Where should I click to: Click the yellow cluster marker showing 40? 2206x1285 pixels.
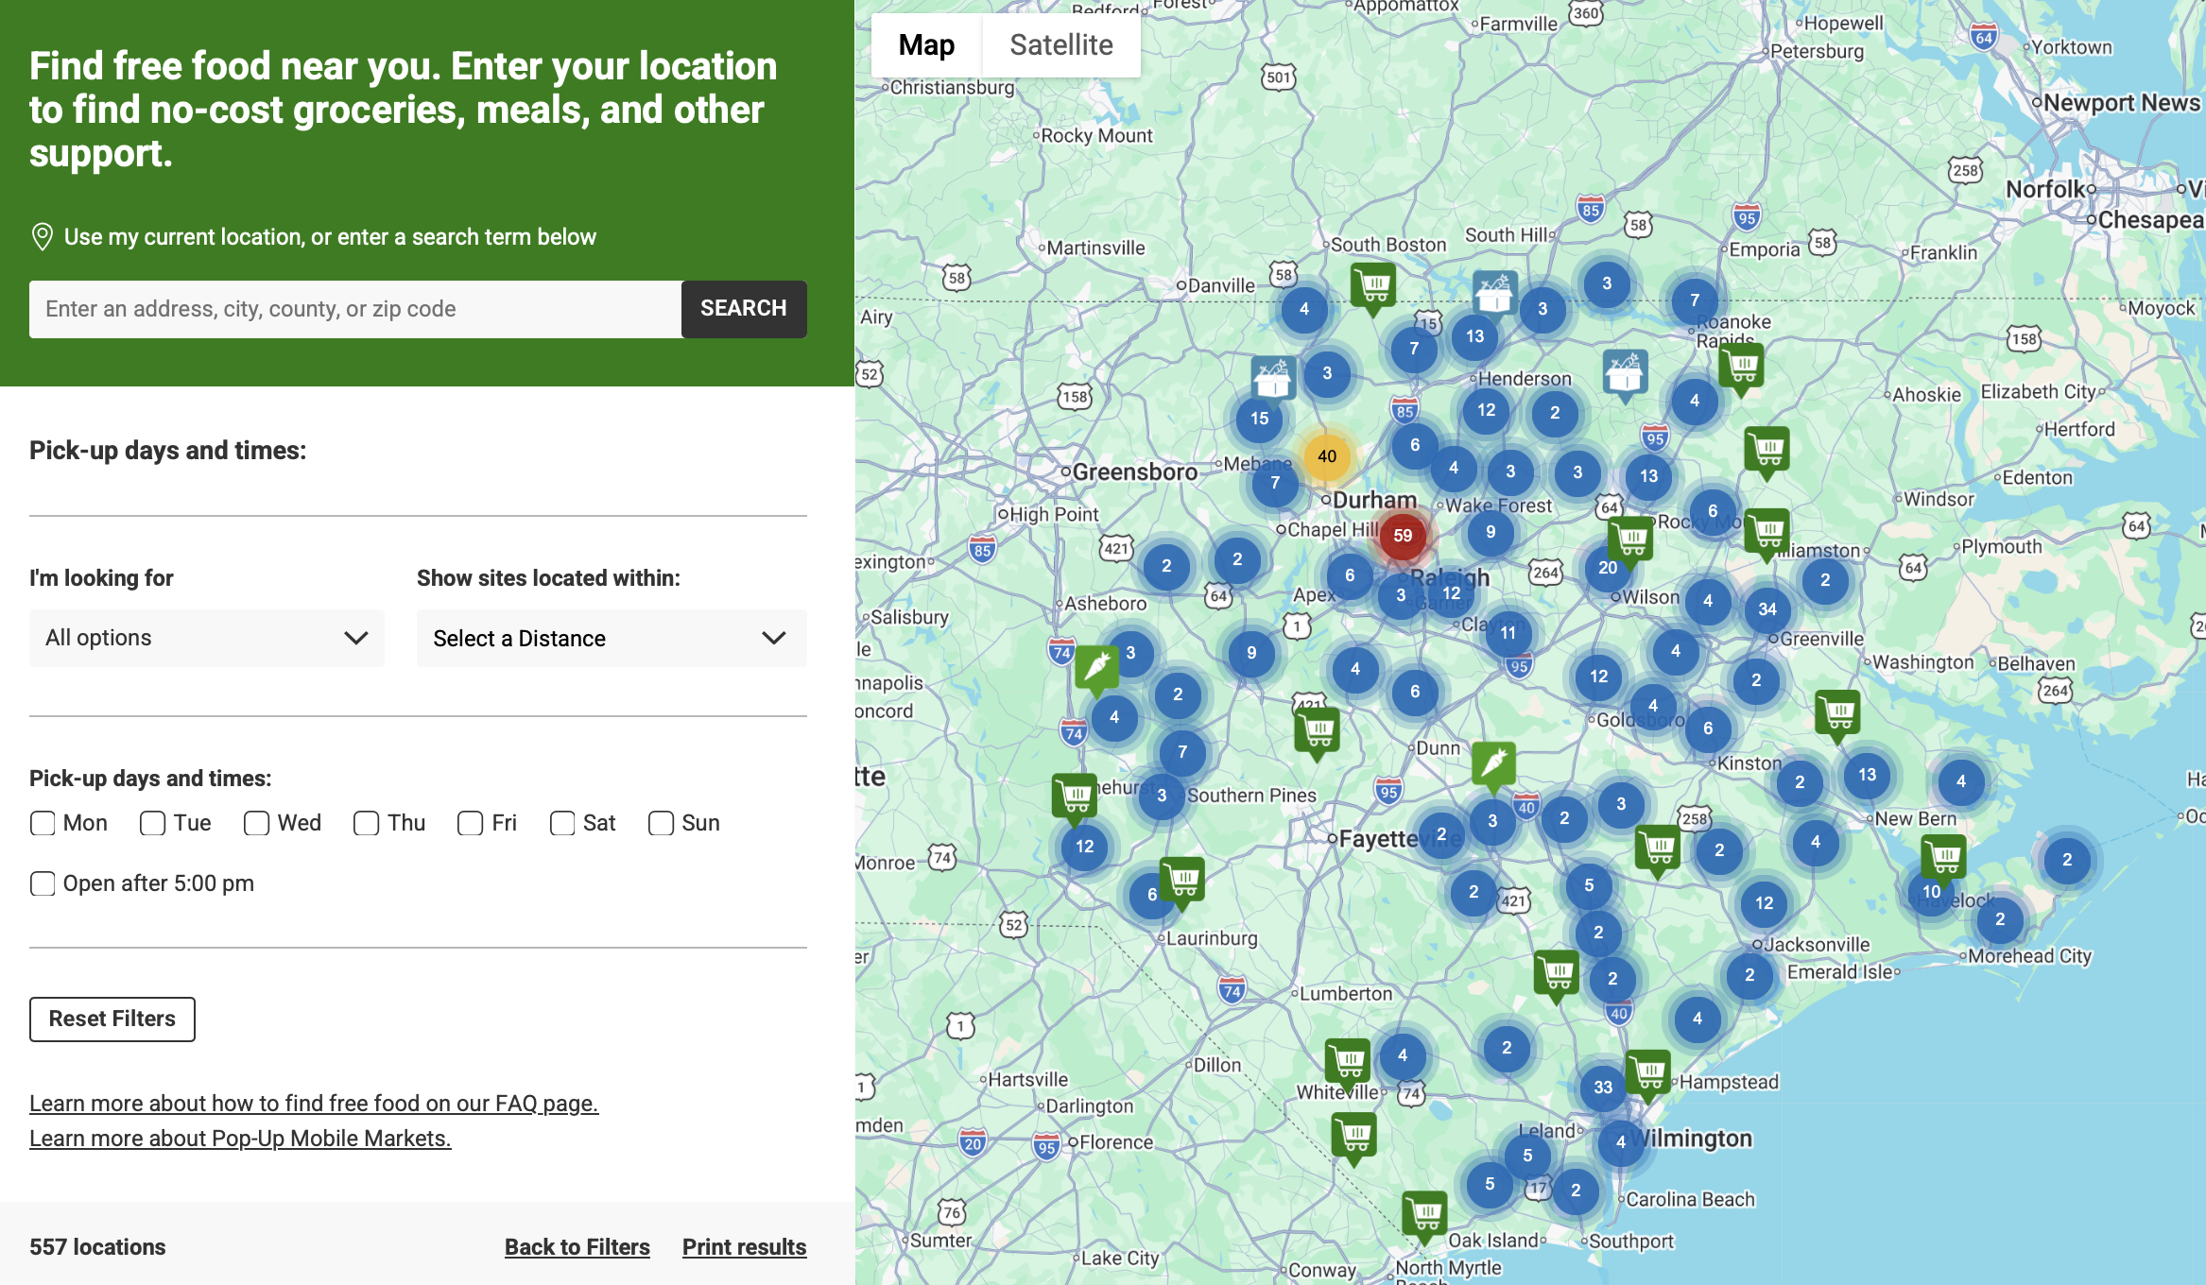click(x=1327, y=456)
